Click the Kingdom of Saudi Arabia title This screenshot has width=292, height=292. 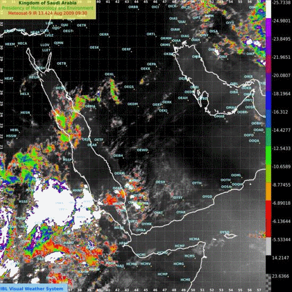coord(47,3)
